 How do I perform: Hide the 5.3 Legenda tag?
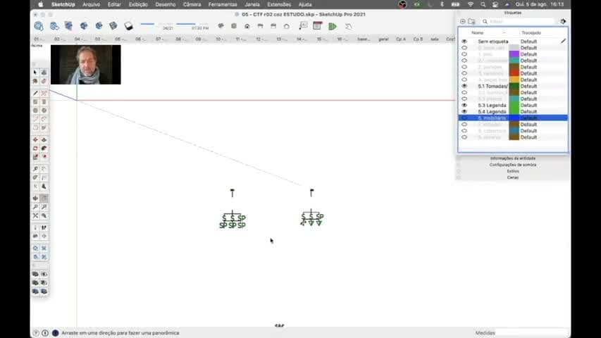click(x=464, y=106)
